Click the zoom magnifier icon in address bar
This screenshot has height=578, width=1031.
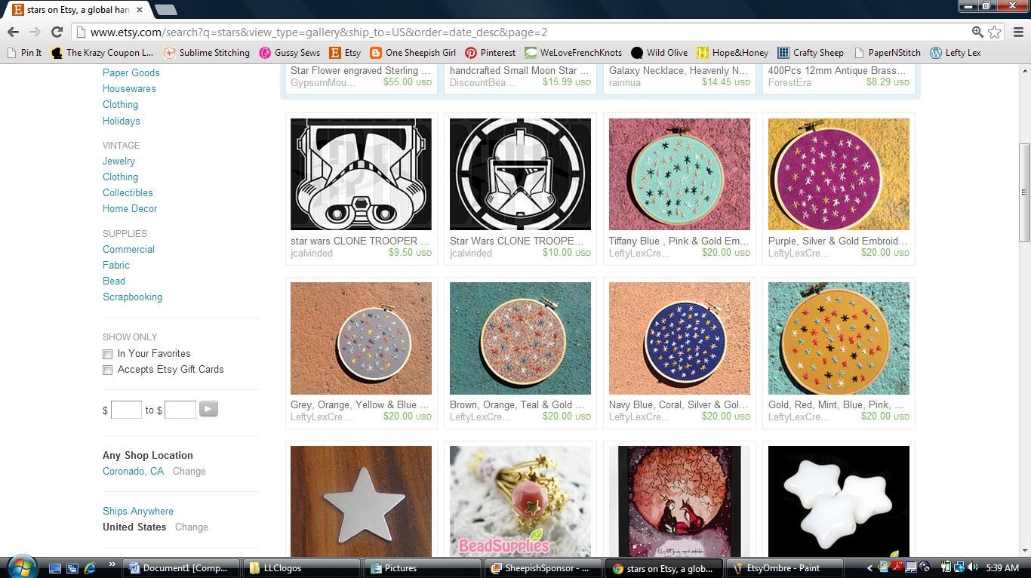pos(977,32)
